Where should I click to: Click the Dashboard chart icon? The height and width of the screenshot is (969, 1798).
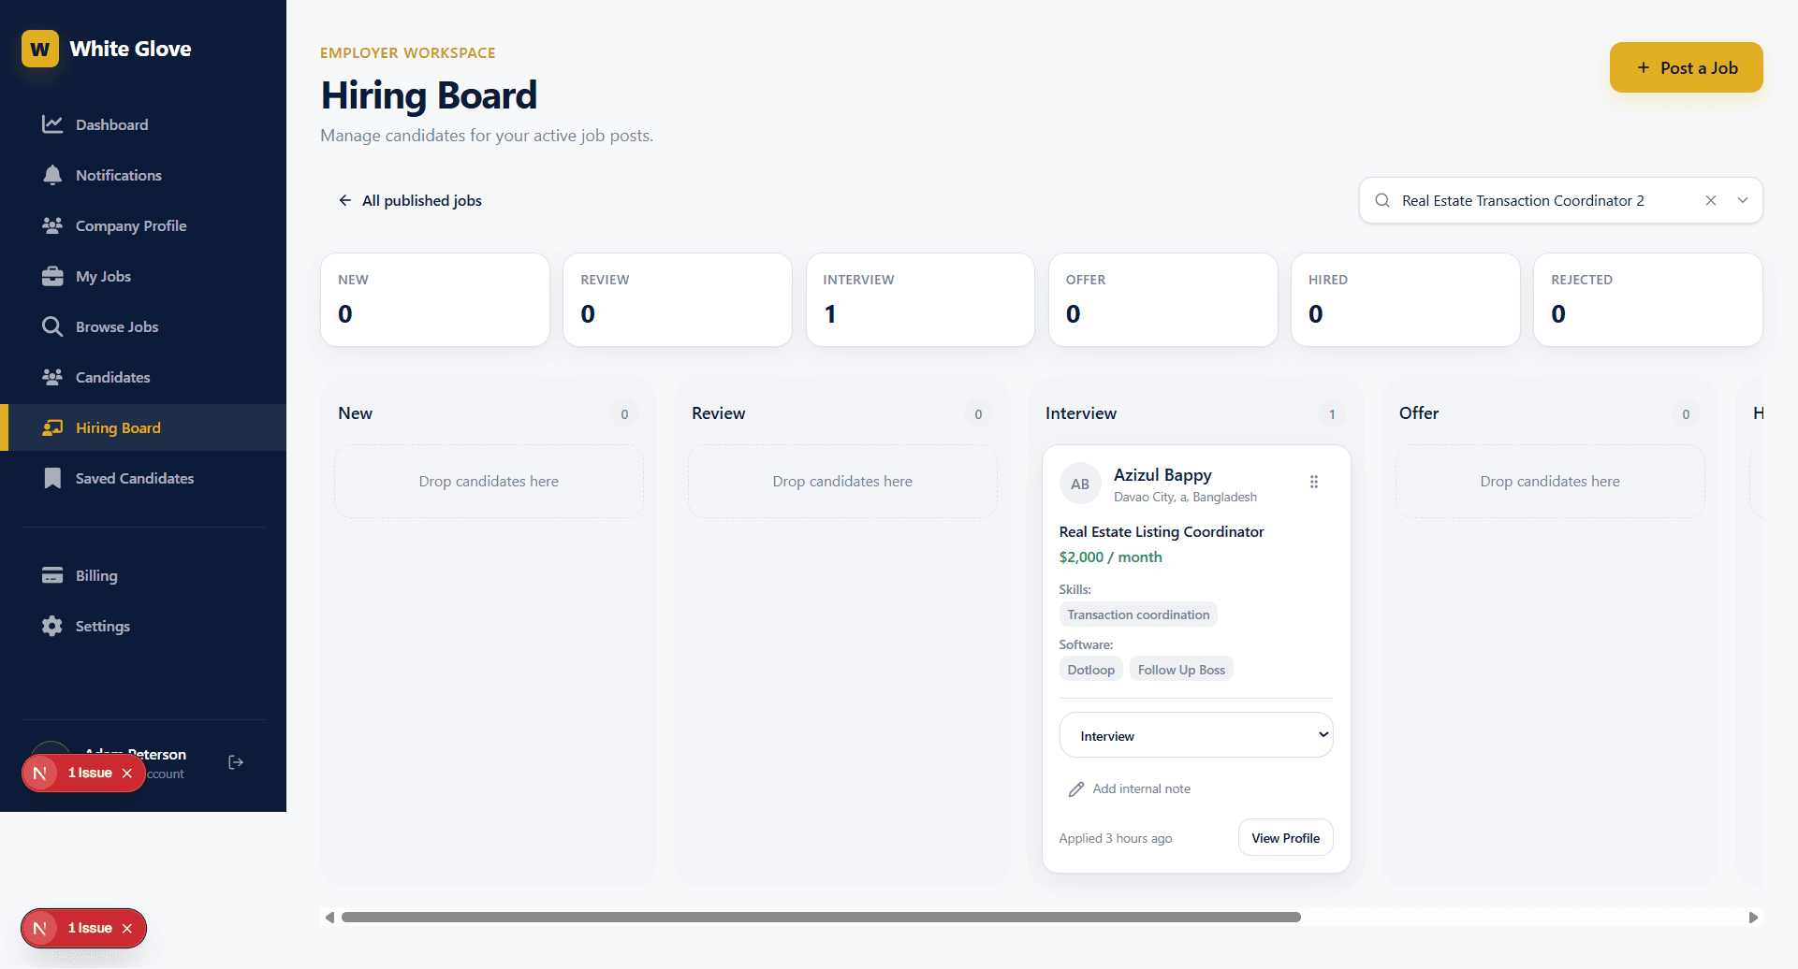coord(52,124)
